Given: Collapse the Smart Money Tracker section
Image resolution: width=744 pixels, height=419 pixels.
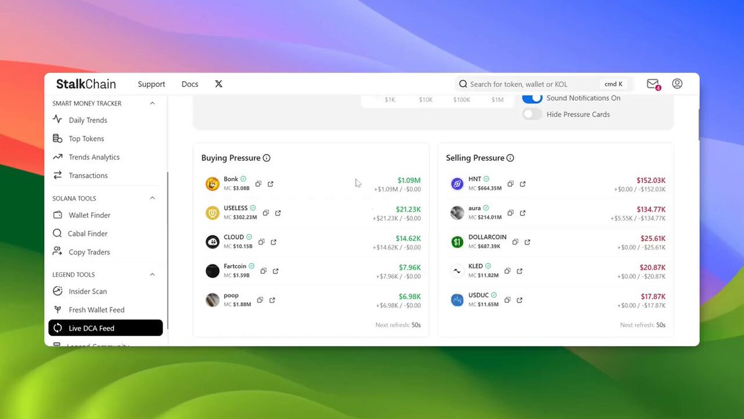Looking at the screenshot, I should [153, 104].
